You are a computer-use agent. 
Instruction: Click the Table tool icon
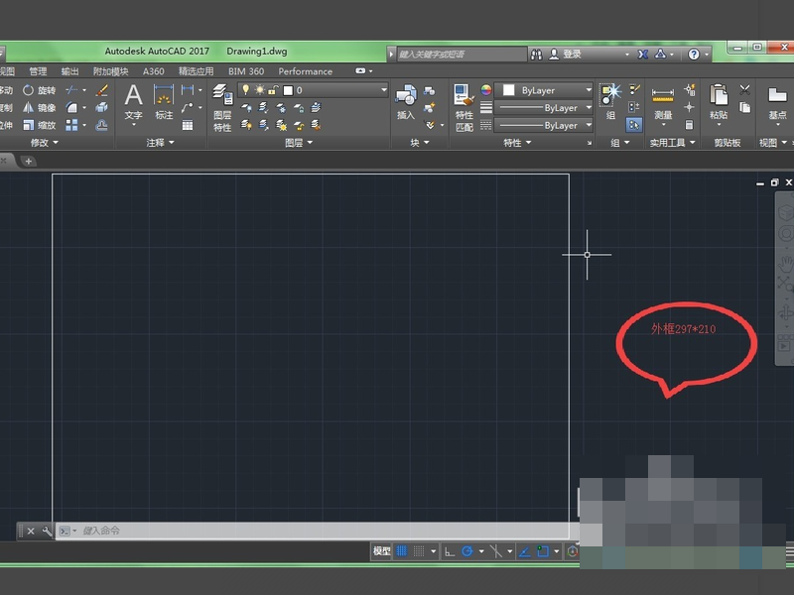(x=188, y=125)
